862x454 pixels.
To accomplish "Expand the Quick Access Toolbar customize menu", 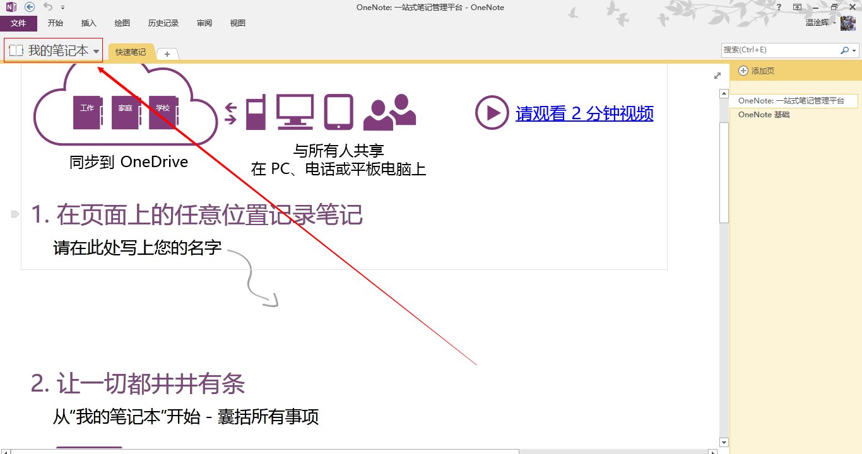I will [x=62, y=7].
